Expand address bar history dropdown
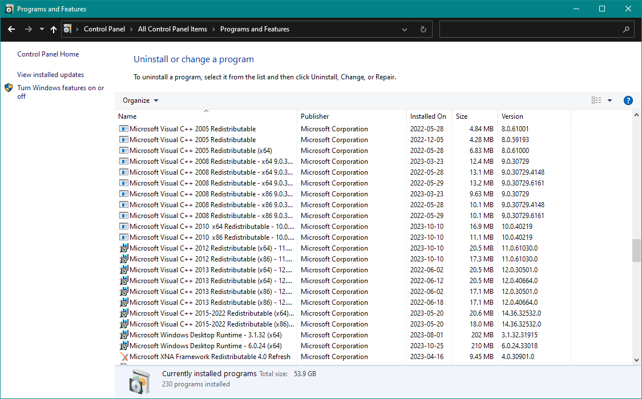 (405, 30)
